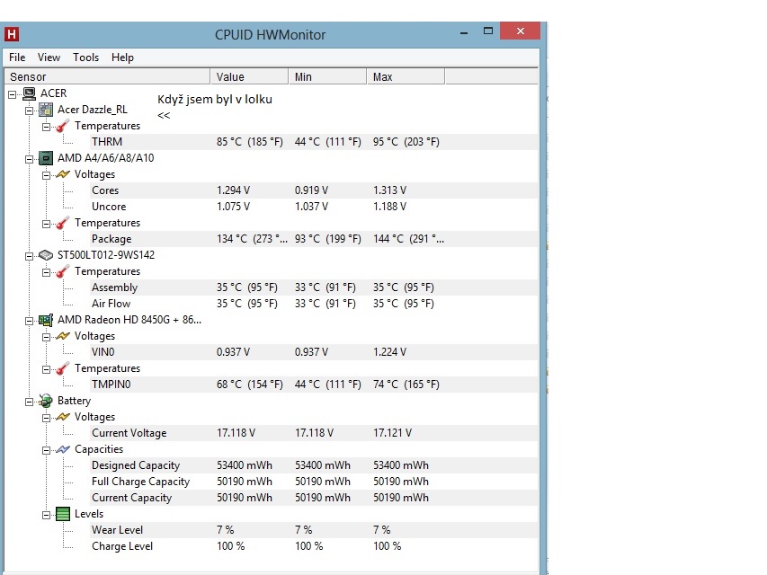Collapse the ACER root node
The height and width of the screenshot is (575, 767).
13,94
